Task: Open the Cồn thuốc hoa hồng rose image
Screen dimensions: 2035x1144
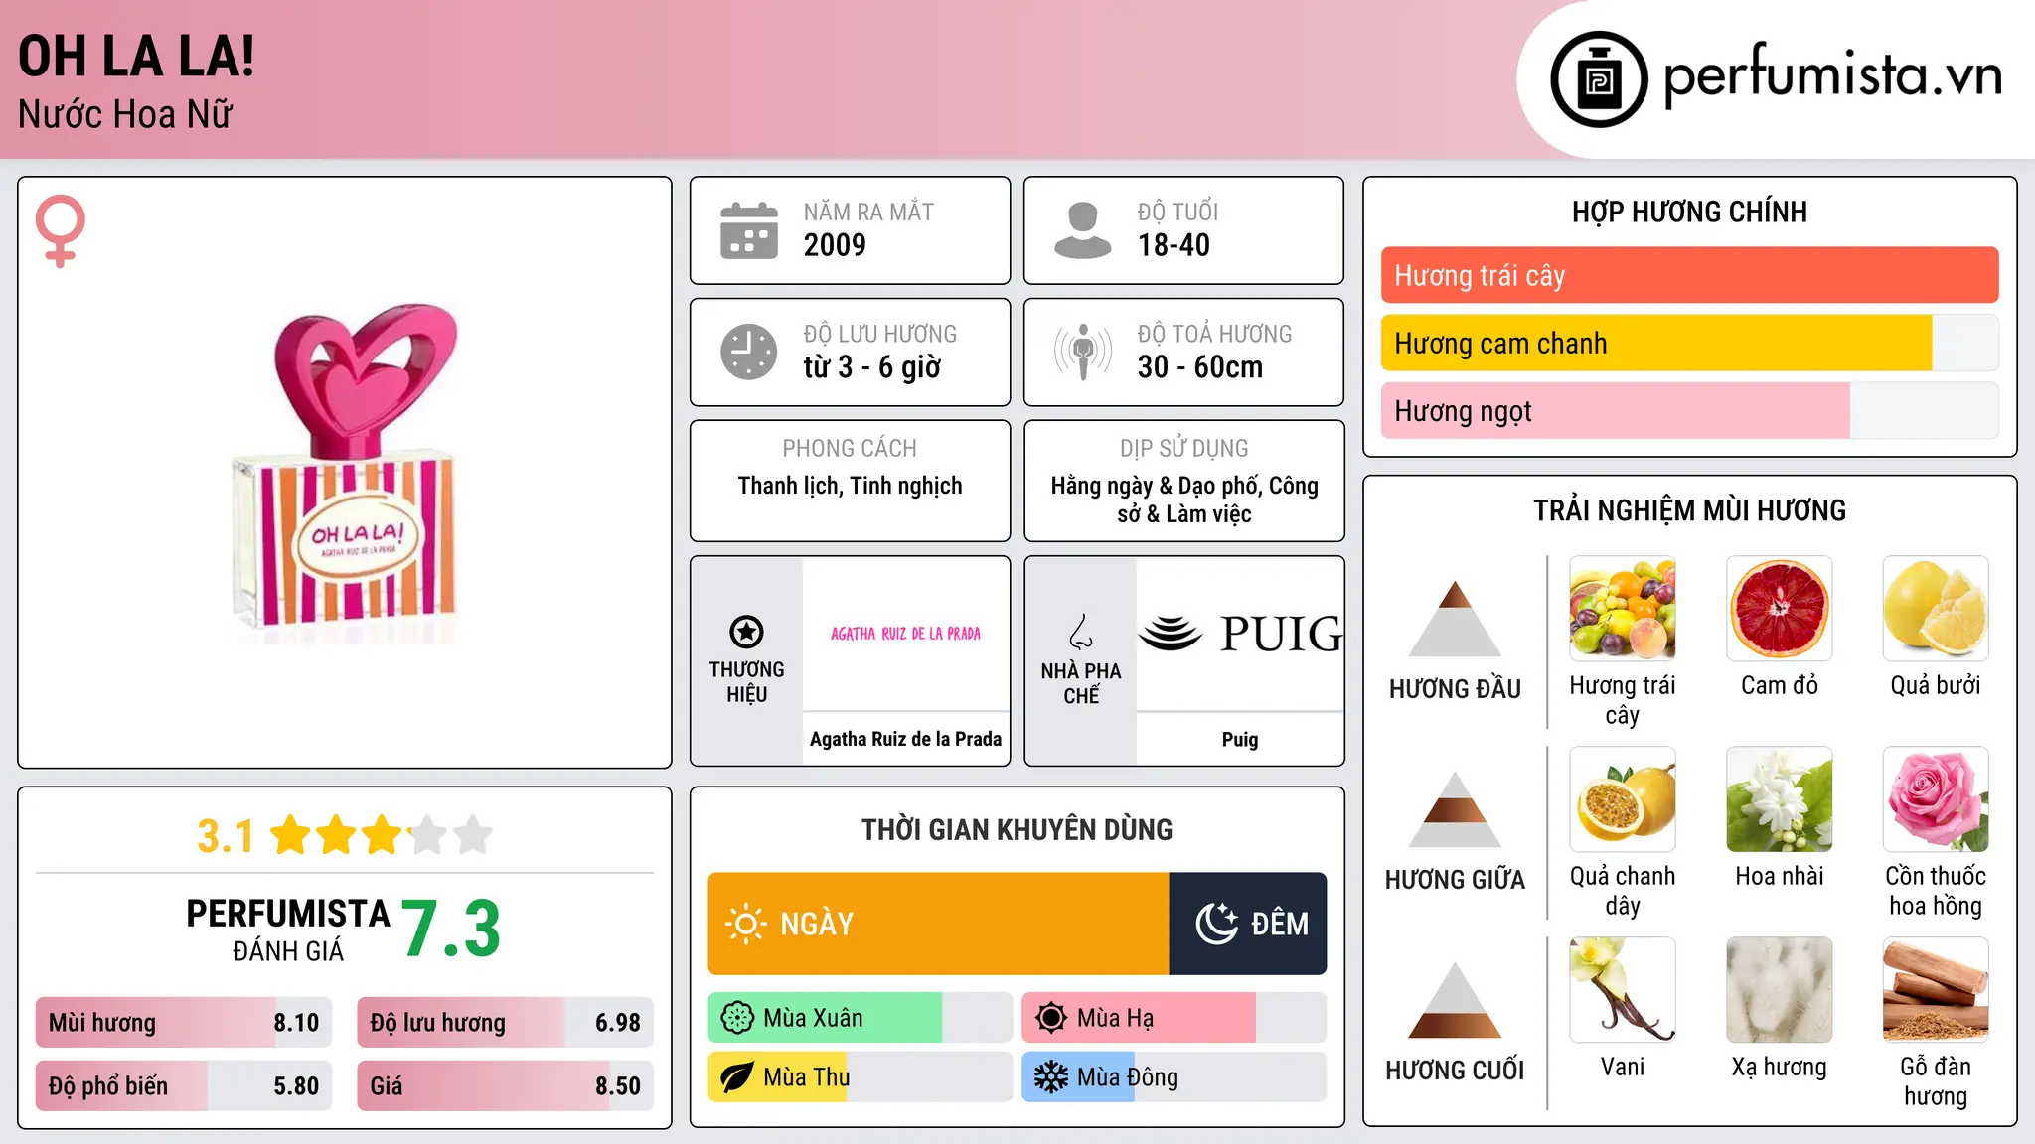Action: click(1936, 799)
